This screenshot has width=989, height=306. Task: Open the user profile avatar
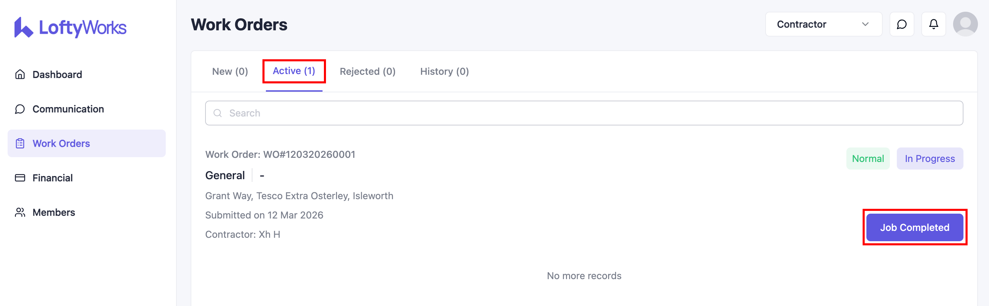(x=965, y=24)
